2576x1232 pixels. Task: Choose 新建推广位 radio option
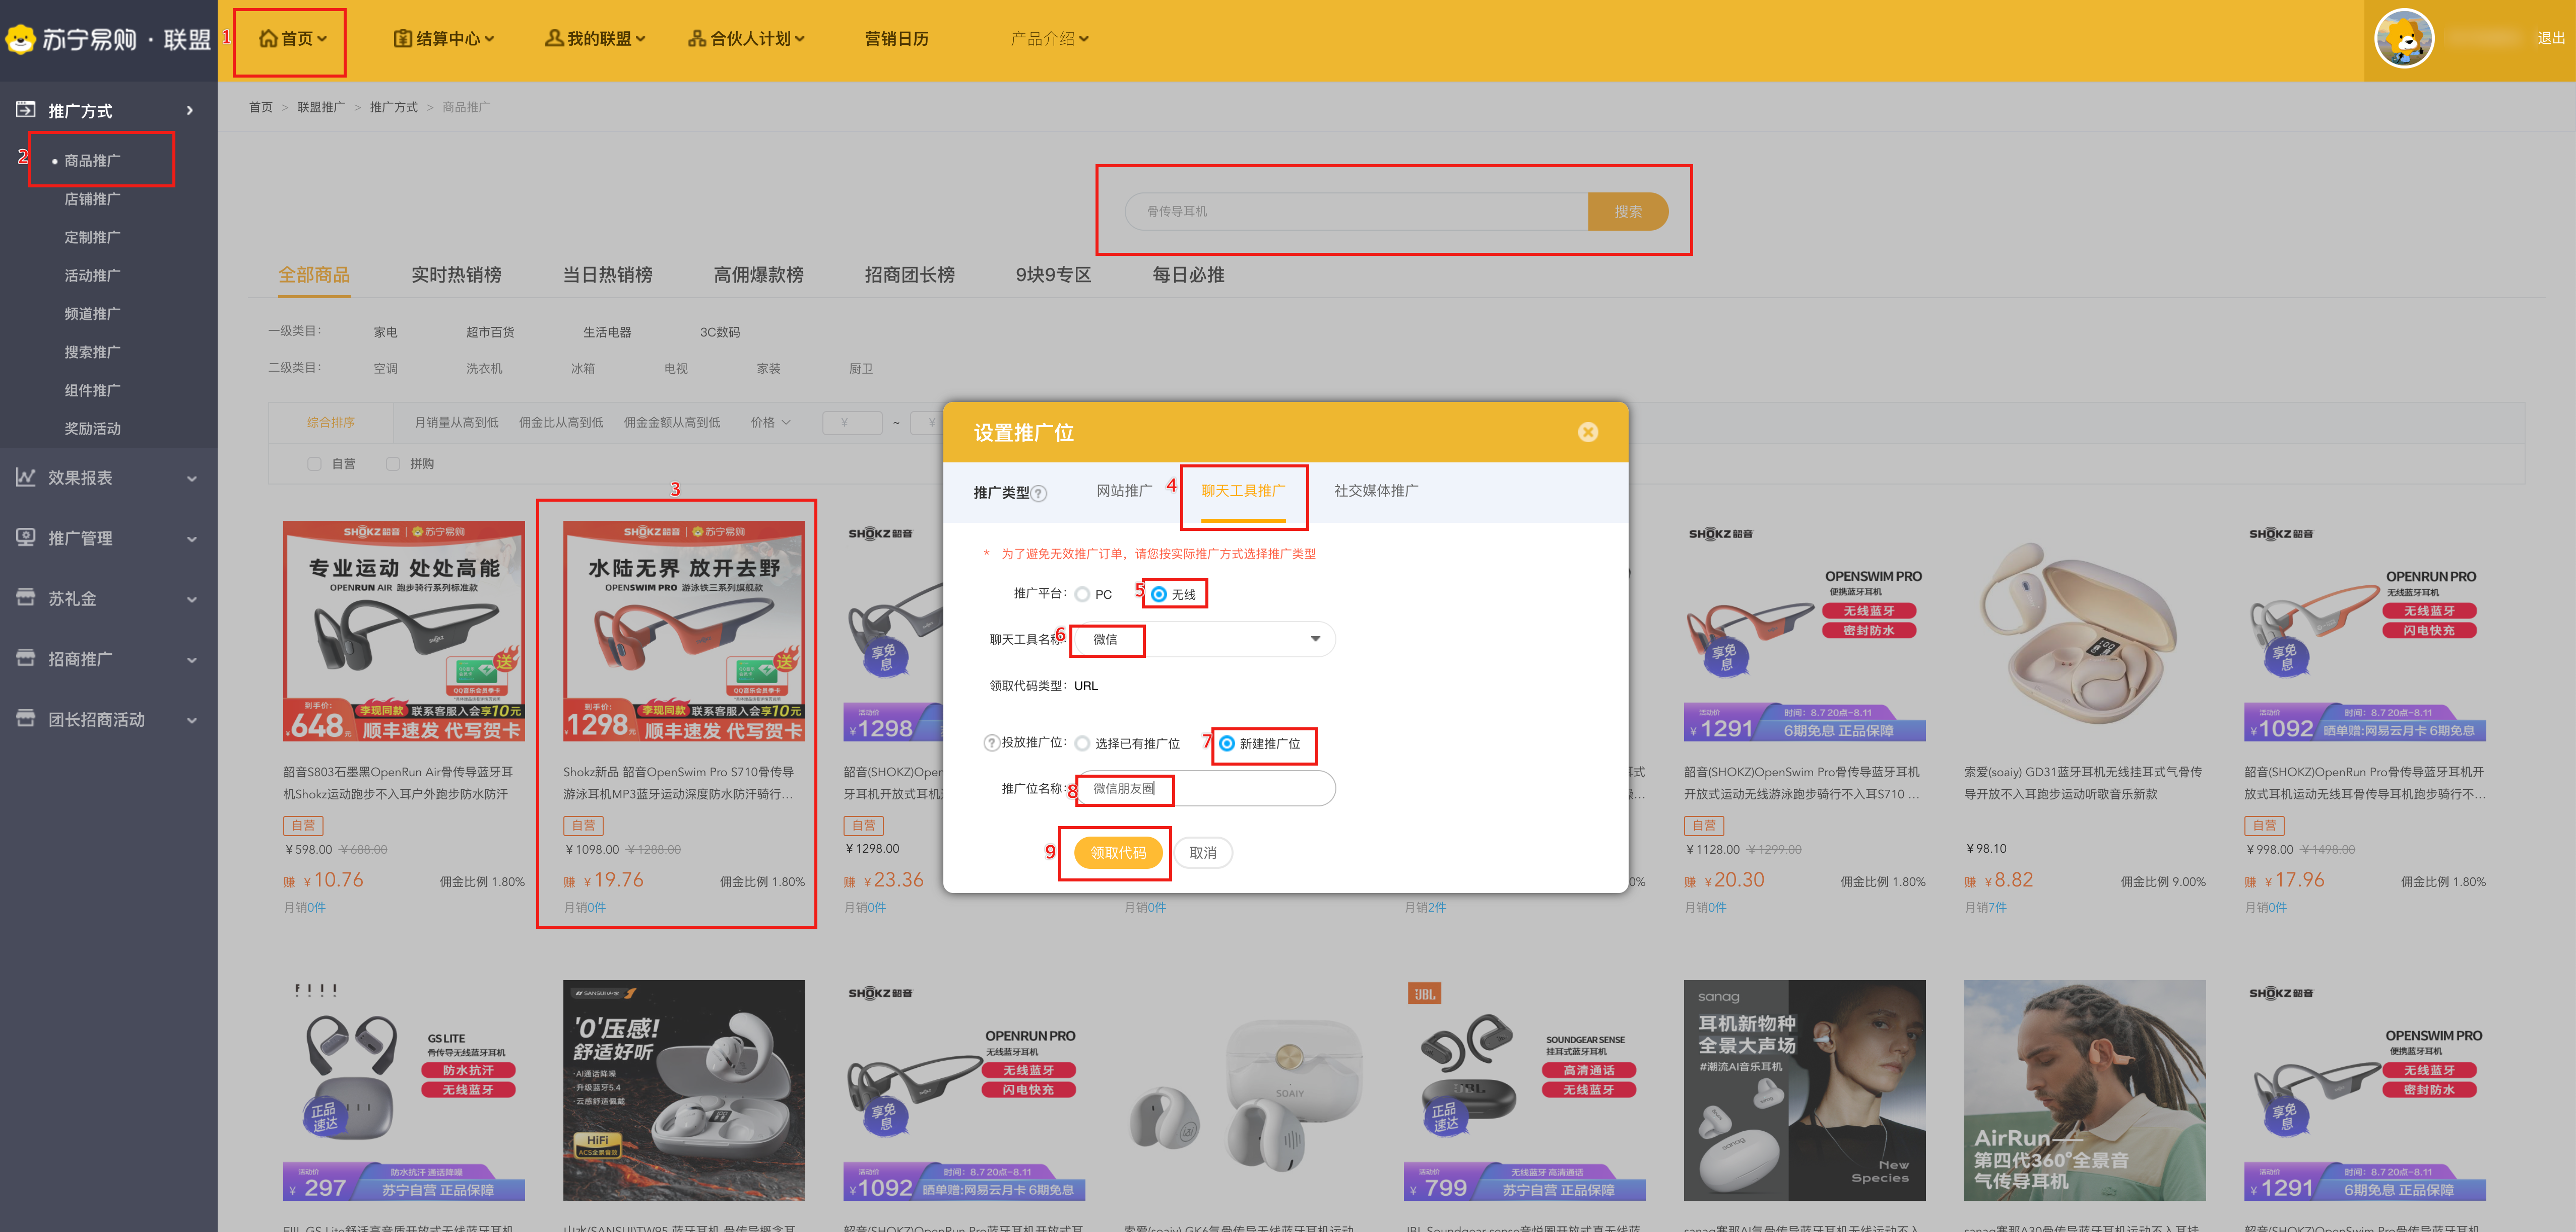click(x=1226, y=743)
